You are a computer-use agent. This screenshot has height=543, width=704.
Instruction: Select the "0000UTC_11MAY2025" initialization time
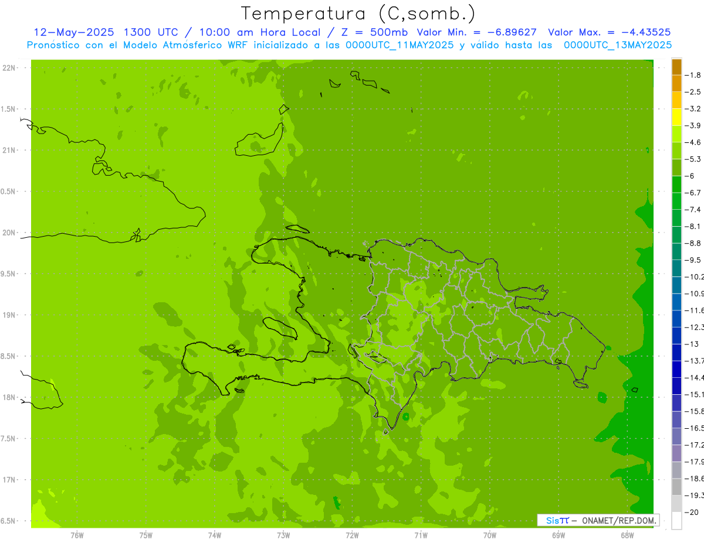coord(400,45)
